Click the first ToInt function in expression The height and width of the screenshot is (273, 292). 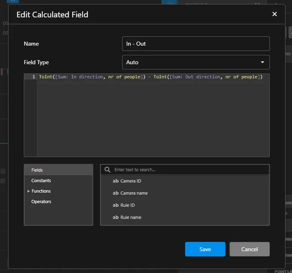point(46,77)
